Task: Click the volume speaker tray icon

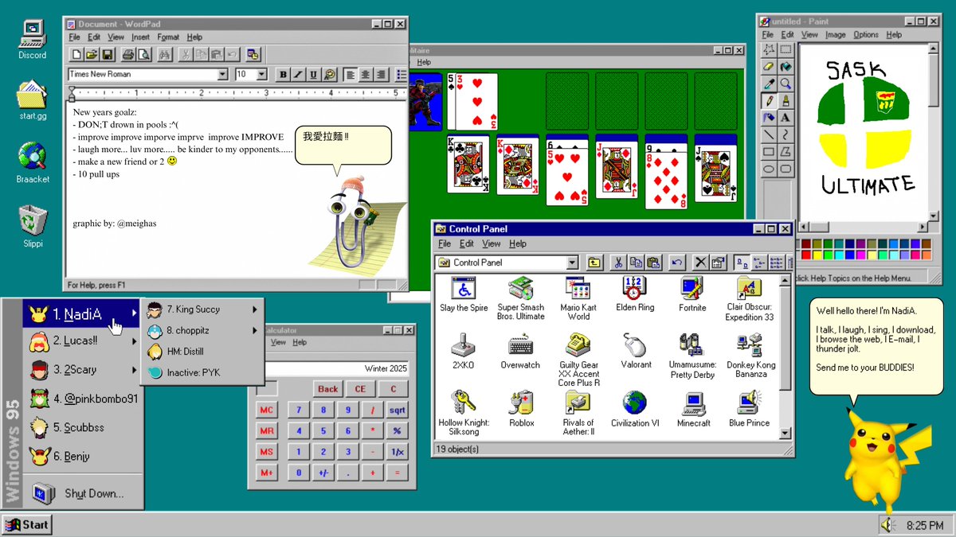Action: 887,525
